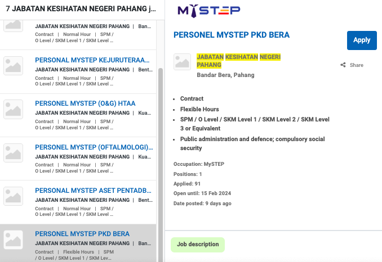The image size is (382, 262).
Task: Click thumbnail icon of O&G HTAA listing
Action: pyautogui.click(x=14, y=109)
